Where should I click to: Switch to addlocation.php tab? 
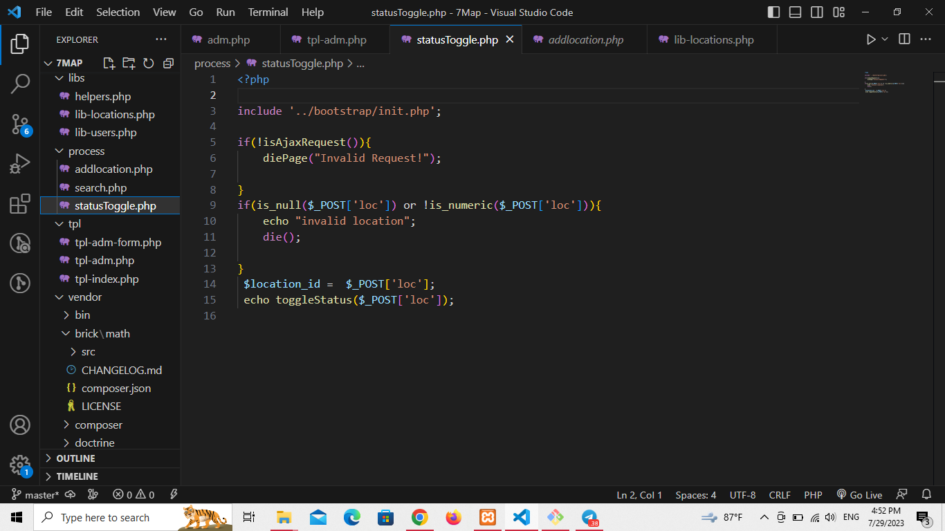click(585, 39)
